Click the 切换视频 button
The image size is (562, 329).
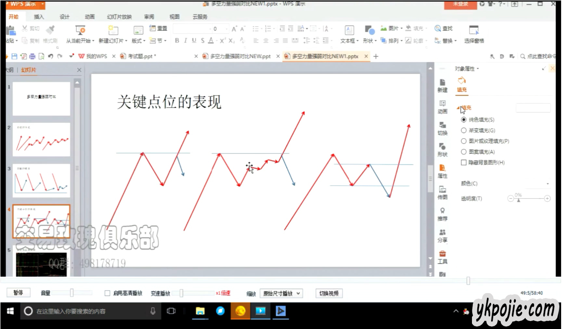[x=329, y=293]
